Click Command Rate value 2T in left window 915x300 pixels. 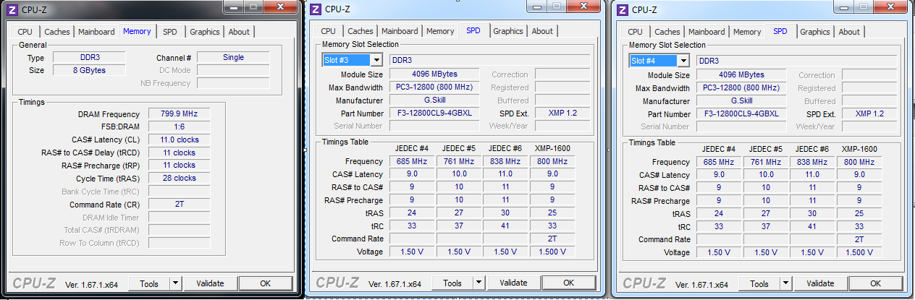179,205
